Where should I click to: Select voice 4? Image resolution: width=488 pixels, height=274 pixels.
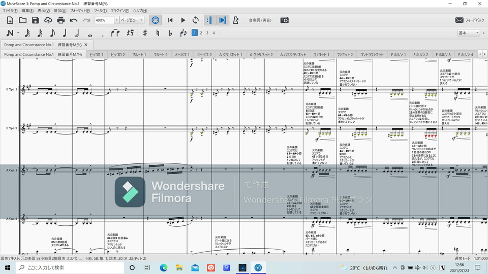tap(214, 33)
